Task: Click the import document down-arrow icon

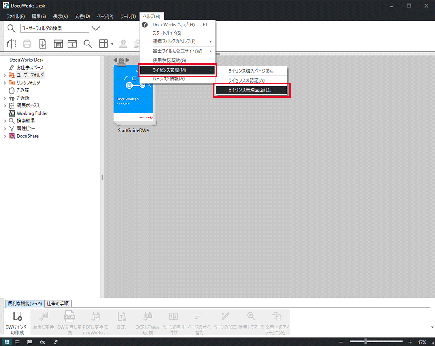Action: pos(43,44)
